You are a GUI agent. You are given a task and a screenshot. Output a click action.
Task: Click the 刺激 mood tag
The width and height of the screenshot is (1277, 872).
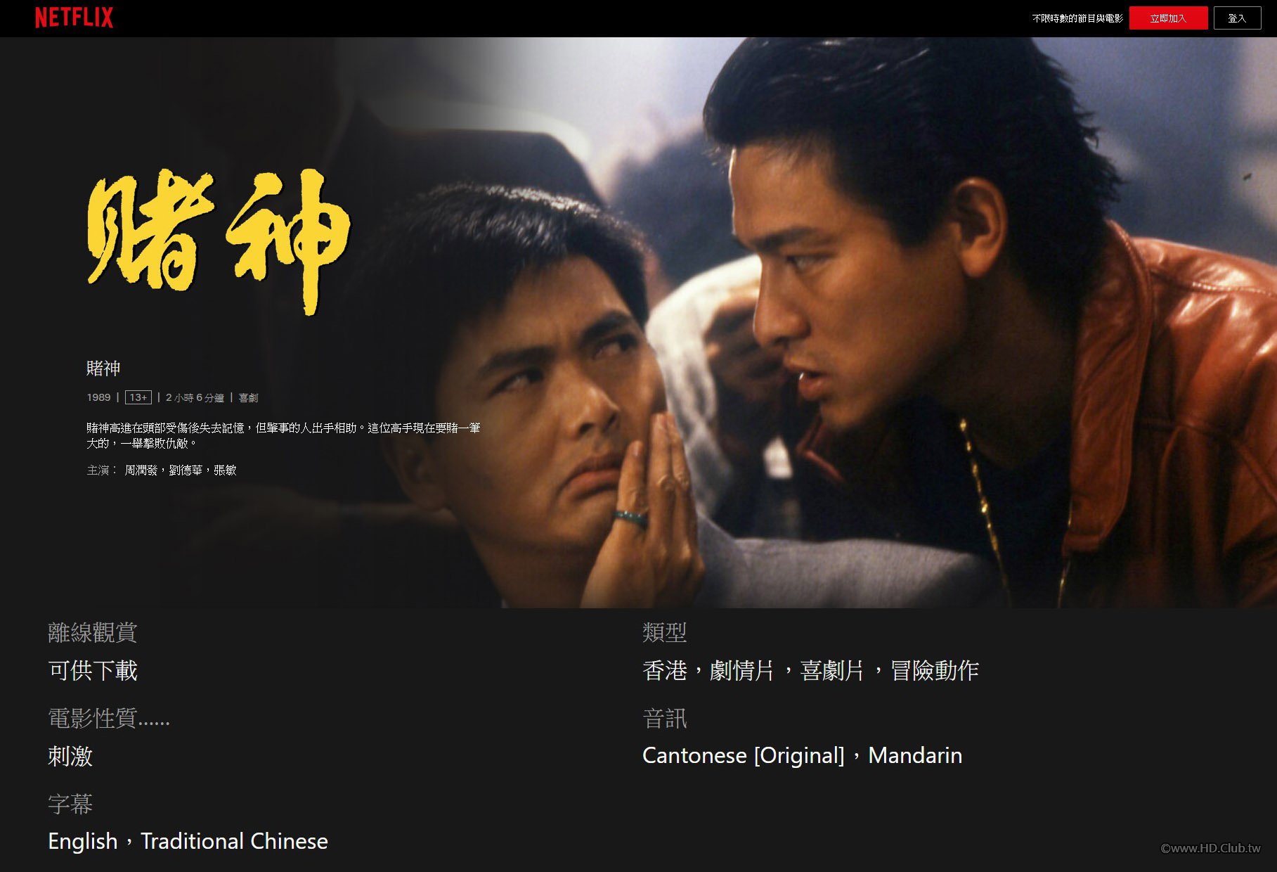[x=70, y=756]
